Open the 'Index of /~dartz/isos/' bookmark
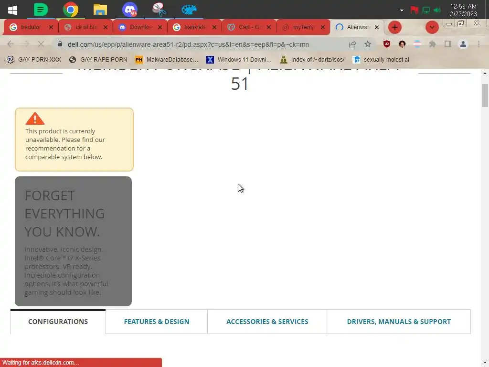 point(312,60)
